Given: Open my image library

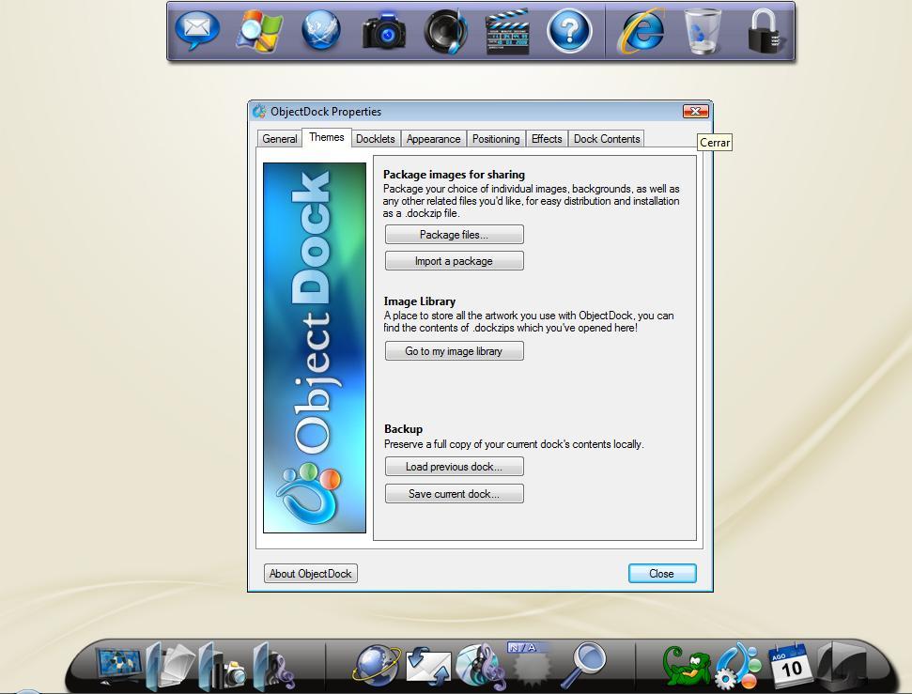Looking at the screenshot, I should 454,350.
